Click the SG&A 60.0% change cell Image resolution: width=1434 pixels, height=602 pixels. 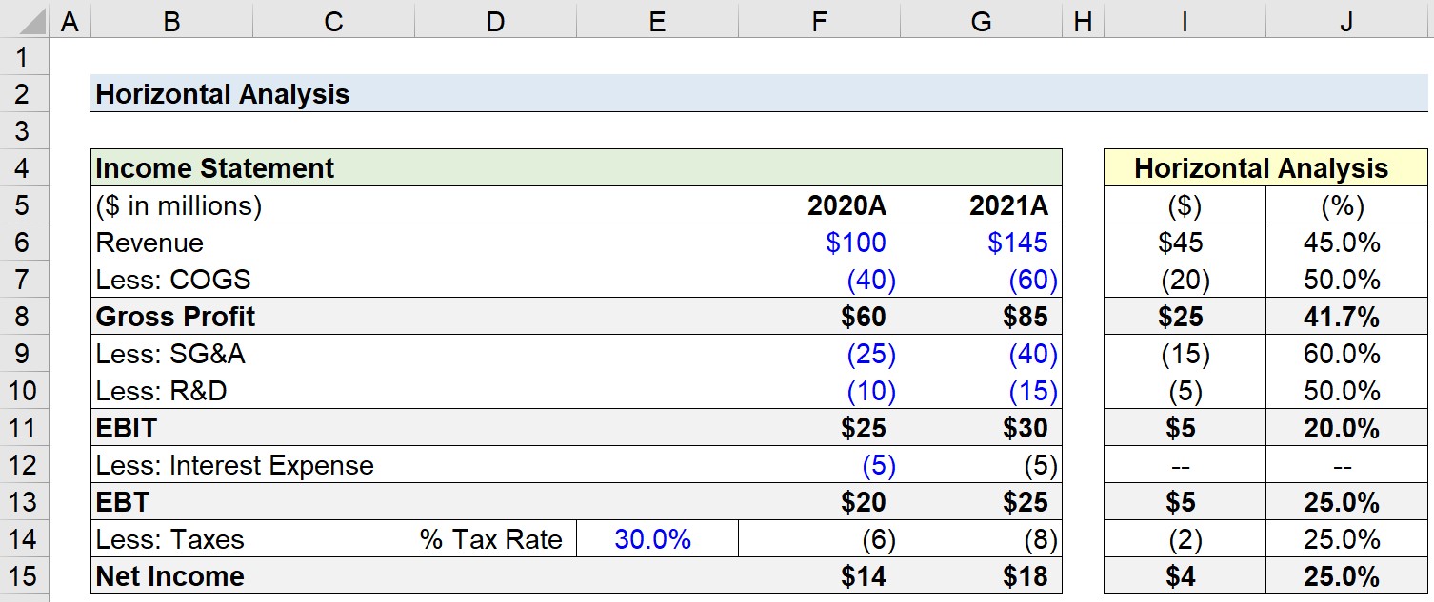click(x=1346, y=354)
